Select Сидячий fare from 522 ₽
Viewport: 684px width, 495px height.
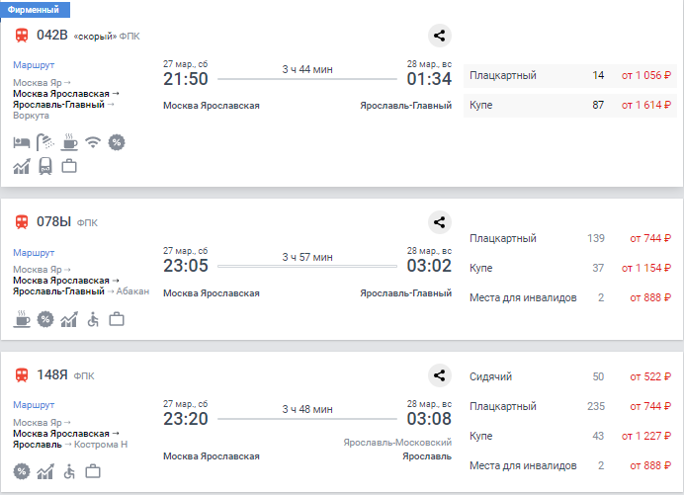[x=571, y=376]
